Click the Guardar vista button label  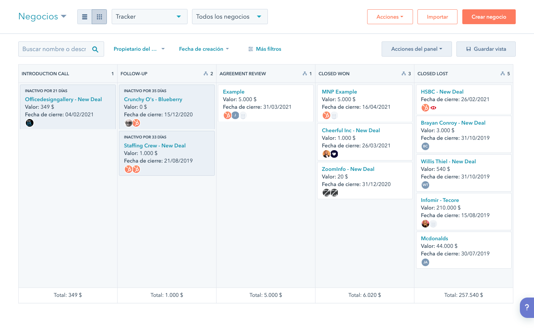click(490, 49)
